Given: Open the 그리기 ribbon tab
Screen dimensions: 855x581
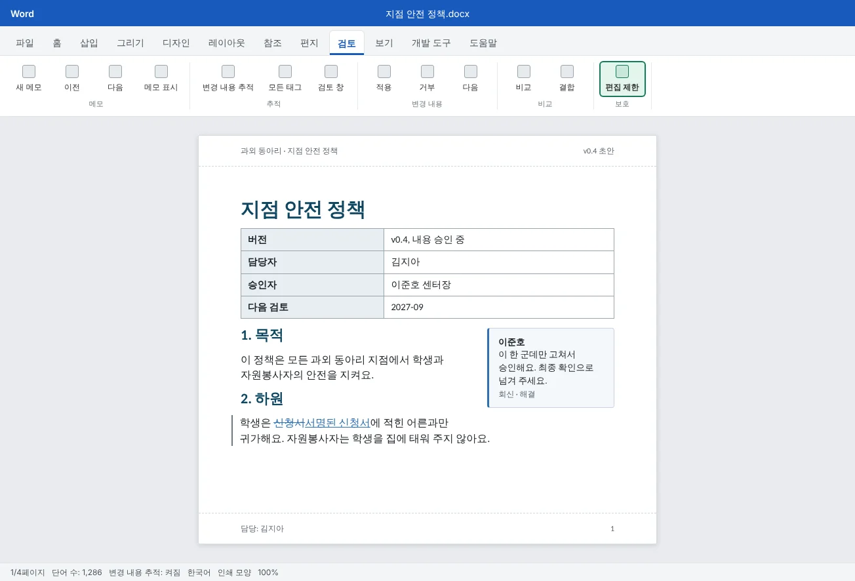Looking at the screenshot, I should pyautogui.click(x=130, y=43).
